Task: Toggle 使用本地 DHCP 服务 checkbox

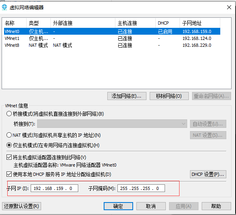Action: coord(9,174)
